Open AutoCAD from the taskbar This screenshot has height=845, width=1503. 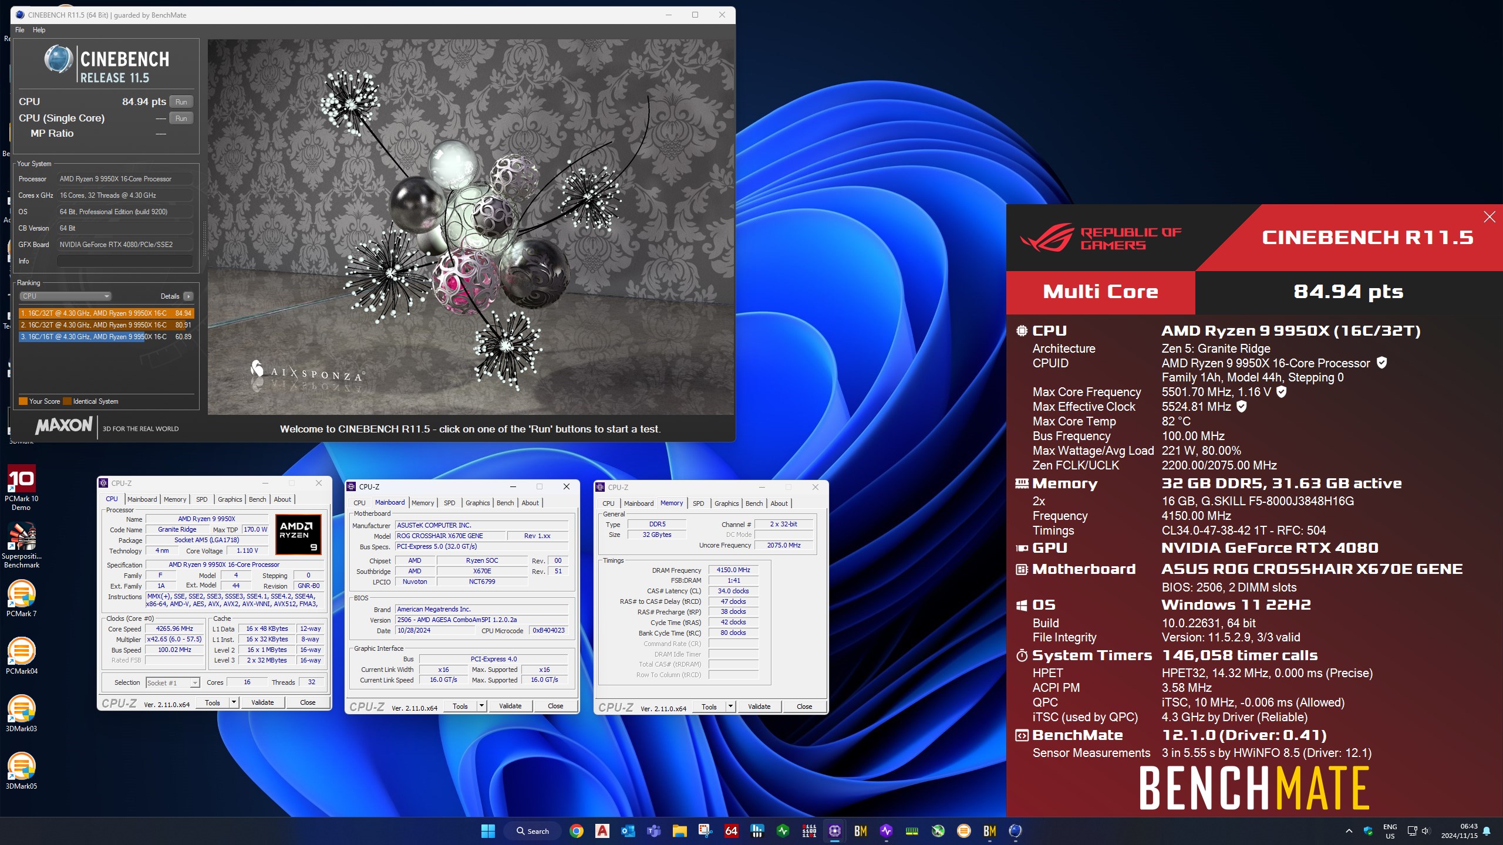tap(602, 831)
